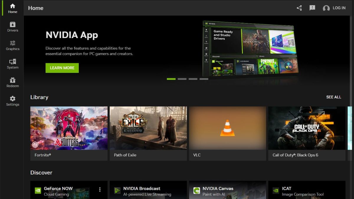Open the ICAT card title
The height and width of the screenshot is (199, 354).
286,188
